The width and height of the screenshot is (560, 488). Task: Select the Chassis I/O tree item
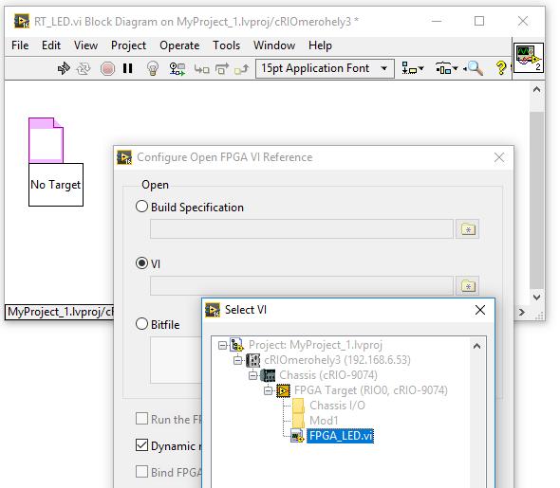click(x=337, y=406)
